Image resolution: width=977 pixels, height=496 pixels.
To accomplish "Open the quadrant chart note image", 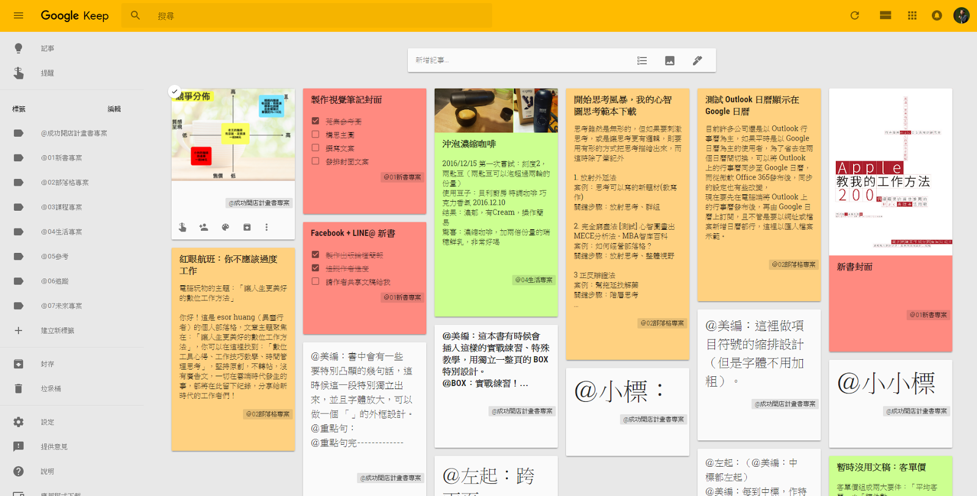I will pos(233,134).
